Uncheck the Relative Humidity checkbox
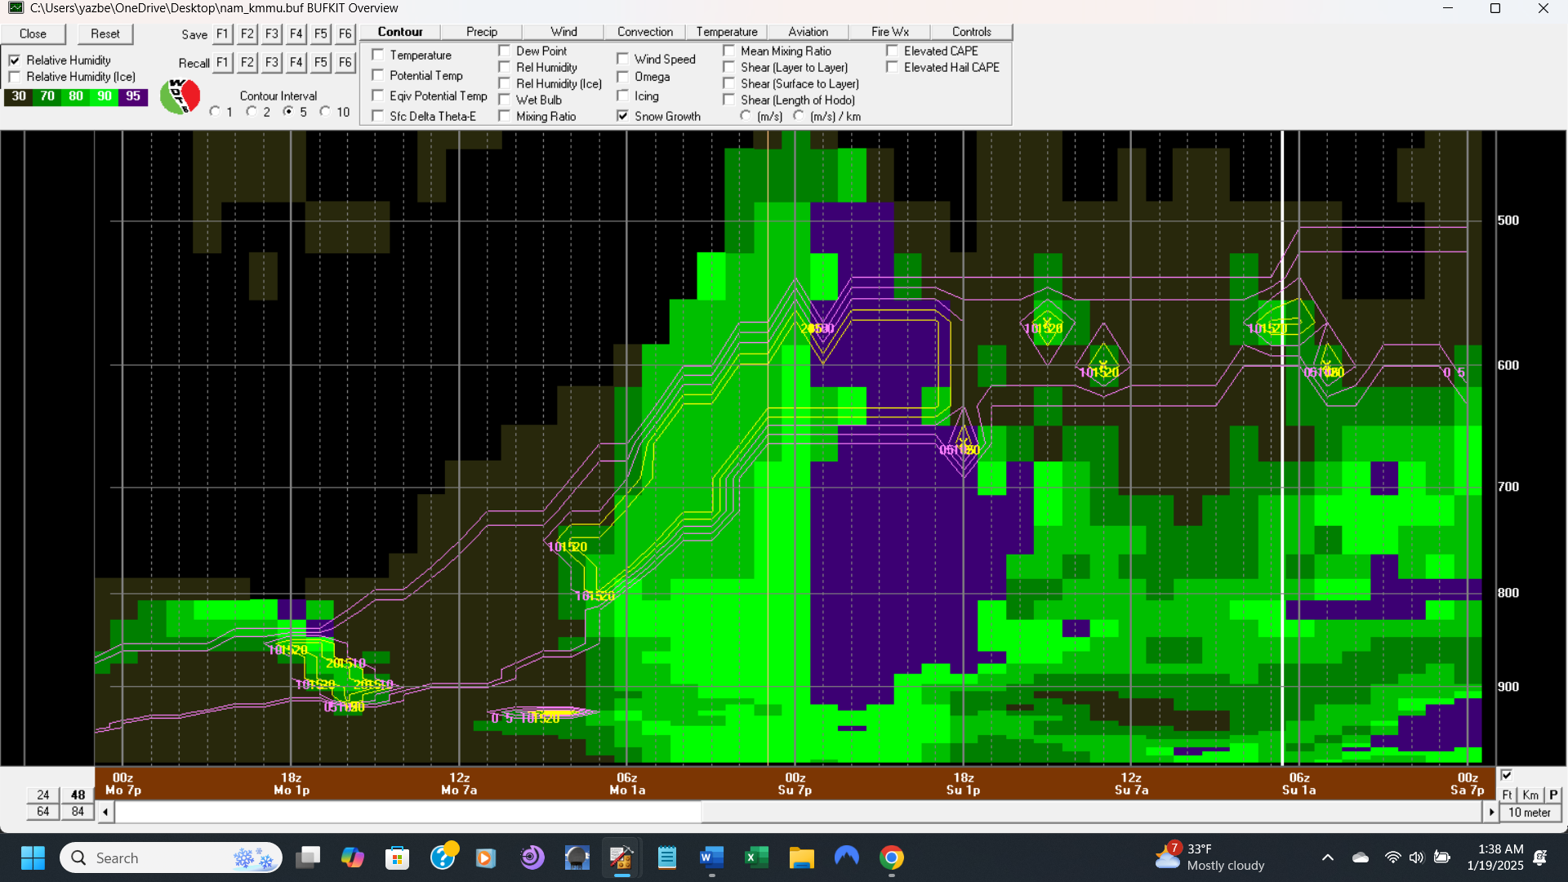 tap(15, 60)
